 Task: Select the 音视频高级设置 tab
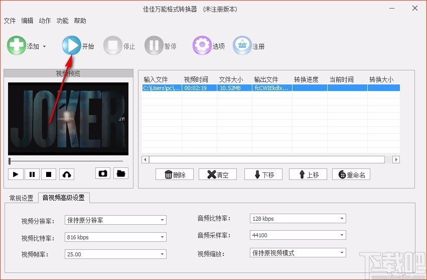[64, 198]
